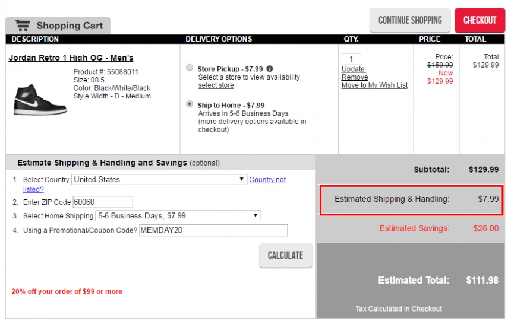Focus the quantity input field
Screen dimensions: 511x321
[x=351, y=59]
